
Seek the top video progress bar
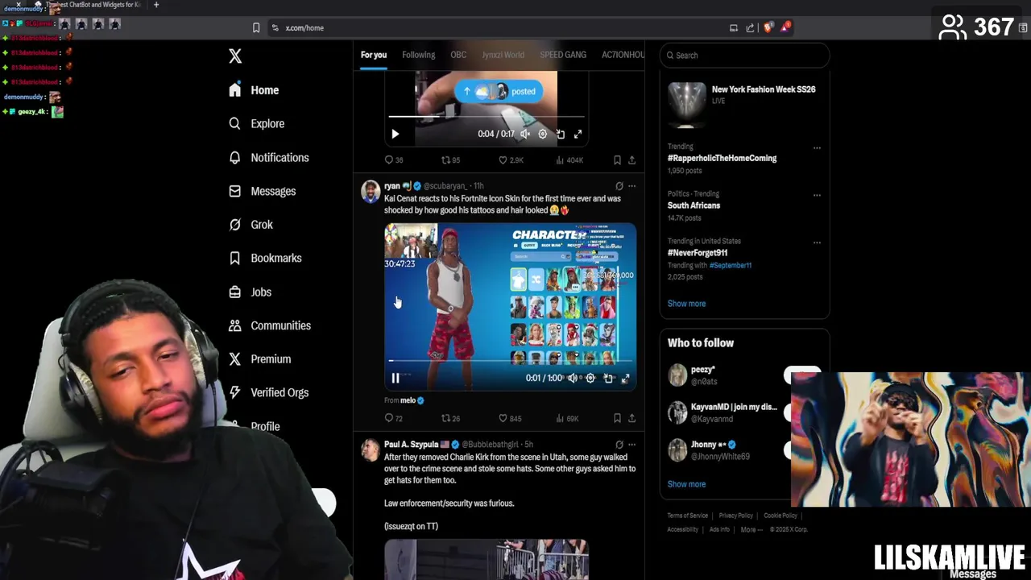pyautogui.click(x=486, y=117)
